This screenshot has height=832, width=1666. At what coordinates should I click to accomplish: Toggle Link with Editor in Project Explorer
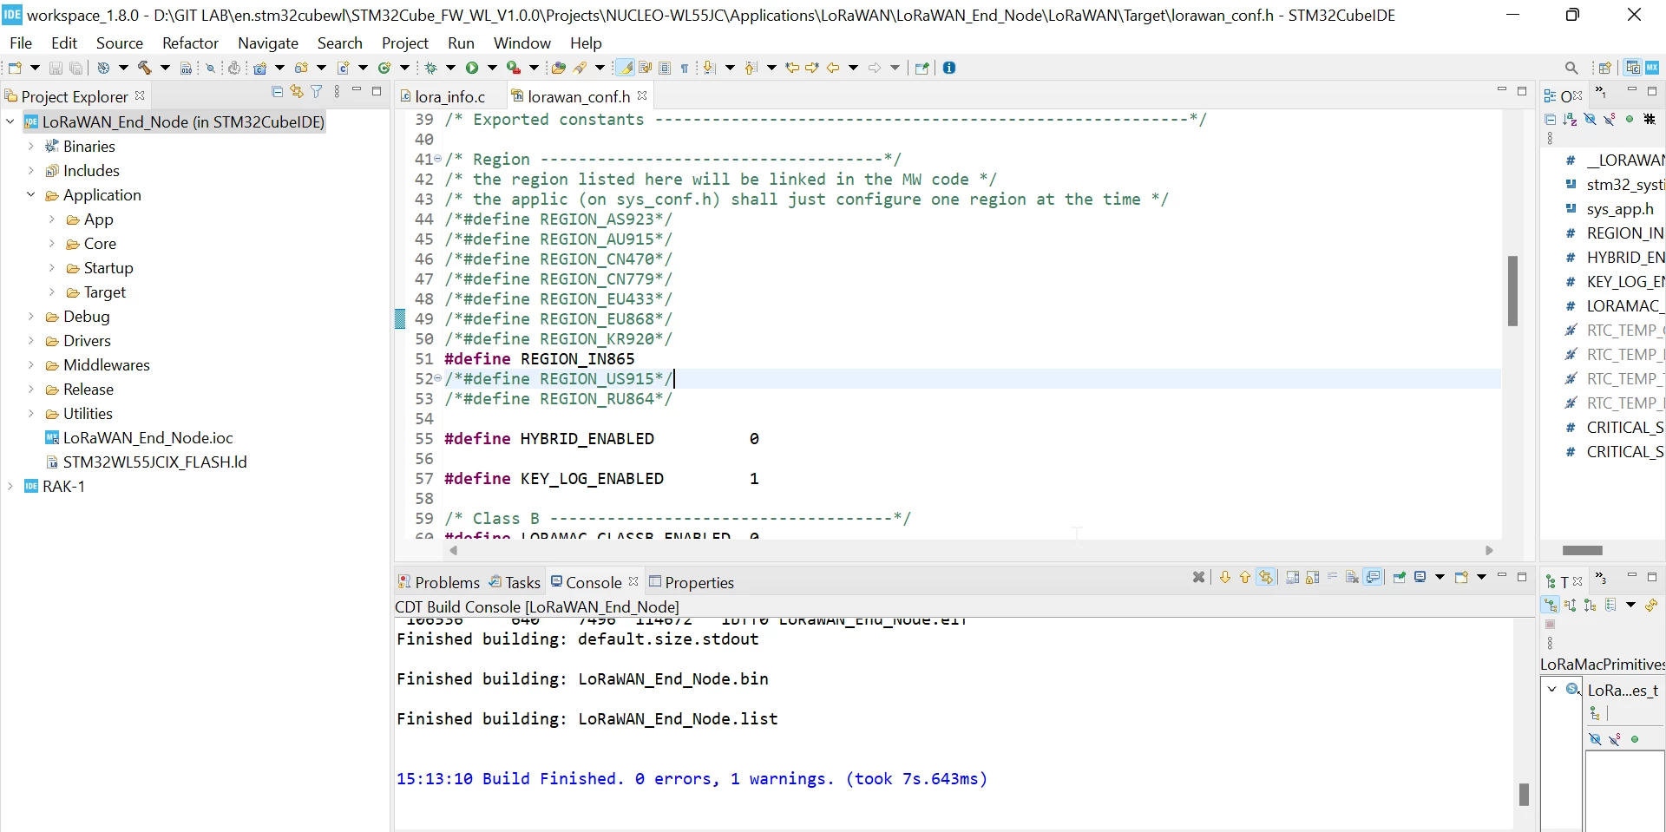click(x=297, y=91)
